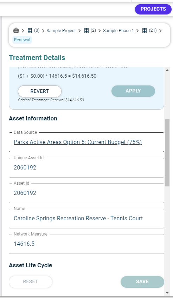The image size is (173, 298).
Task: Click the scrollbar up arrow
Action: (167, 70)
